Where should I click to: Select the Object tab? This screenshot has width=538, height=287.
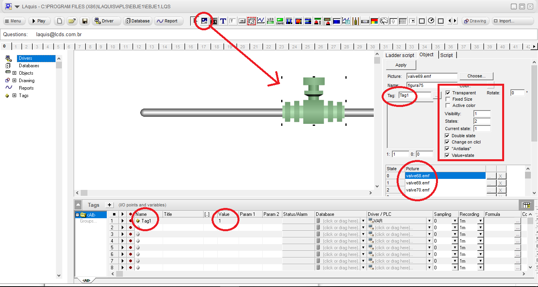pos(427,55)
